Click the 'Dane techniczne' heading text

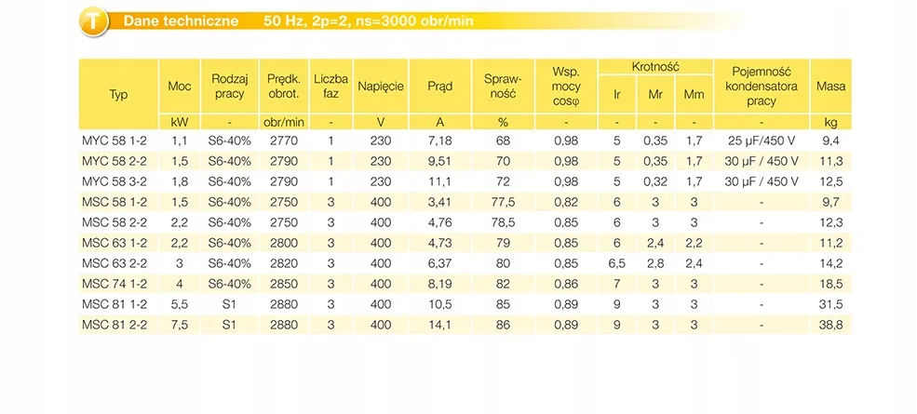[x=181, y=21]
